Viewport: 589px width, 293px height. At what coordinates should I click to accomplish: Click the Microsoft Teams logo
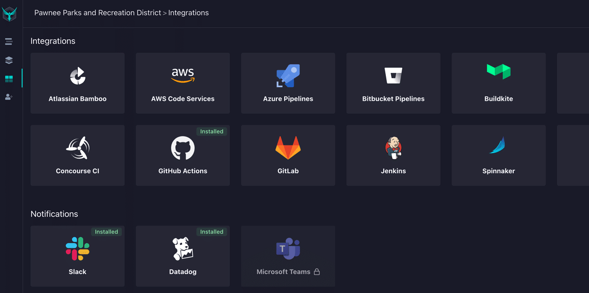tap(288, 249)
